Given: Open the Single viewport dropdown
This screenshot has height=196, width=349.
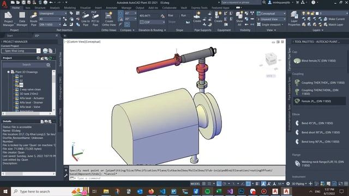Looking at the screenshot, I should (x=270, y=24).
